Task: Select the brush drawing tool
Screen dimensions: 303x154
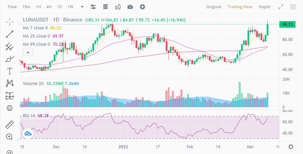Action: (10, 59)
